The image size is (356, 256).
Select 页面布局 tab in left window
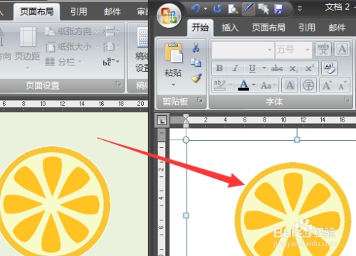coord(37,11)
